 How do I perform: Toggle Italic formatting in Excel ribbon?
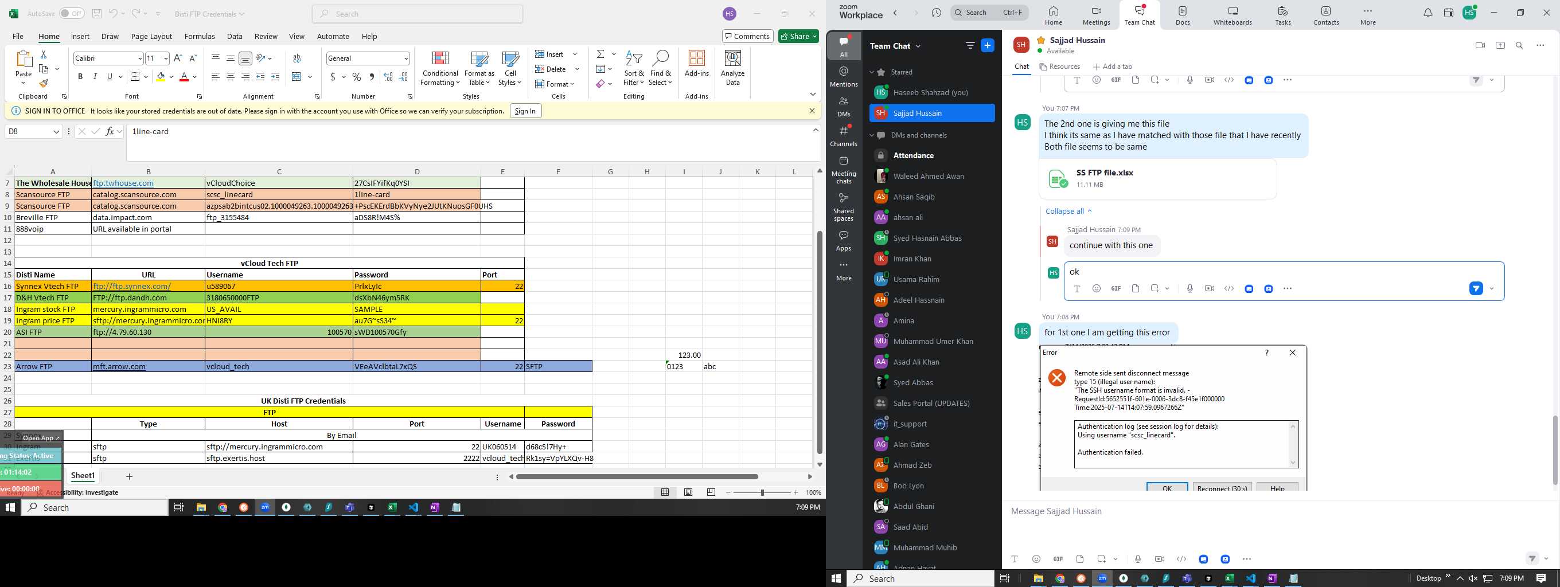(95, 77)
